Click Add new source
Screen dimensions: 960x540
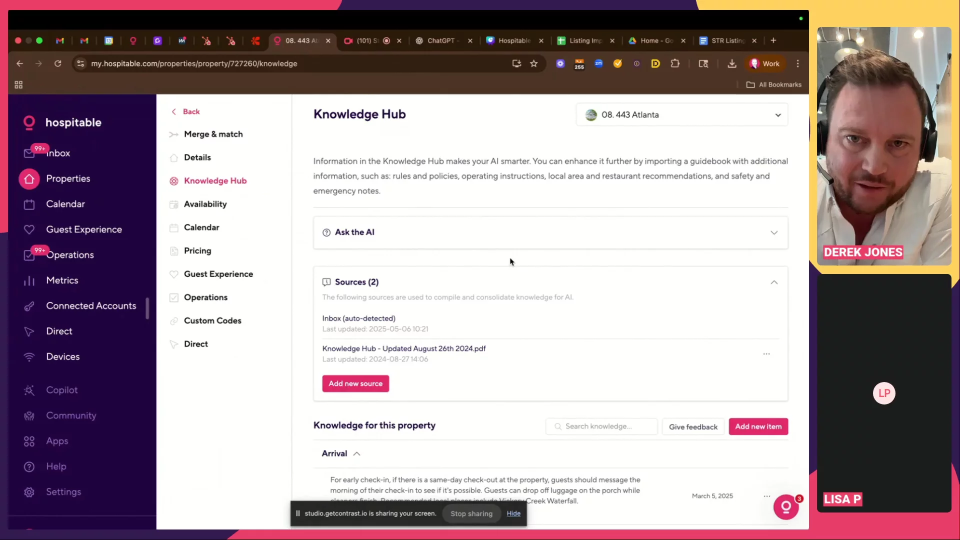(355, 384)
